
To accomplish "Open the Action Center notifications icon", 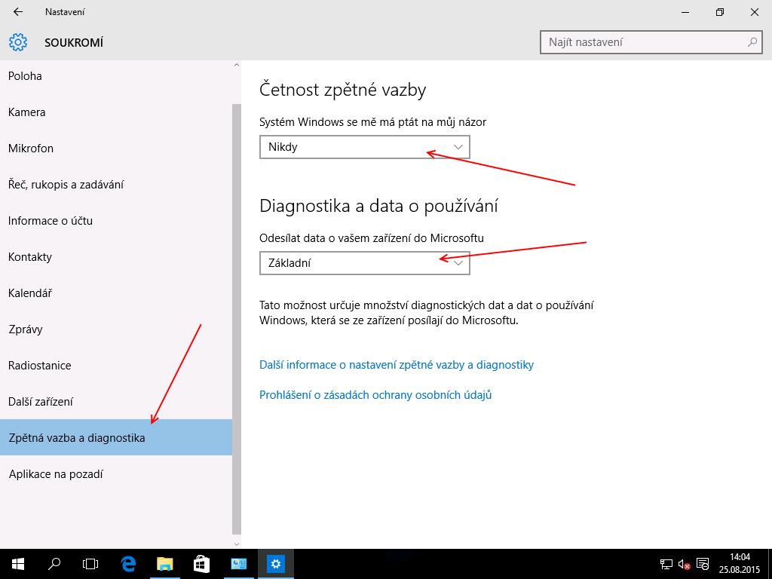I will coord(703,564).
